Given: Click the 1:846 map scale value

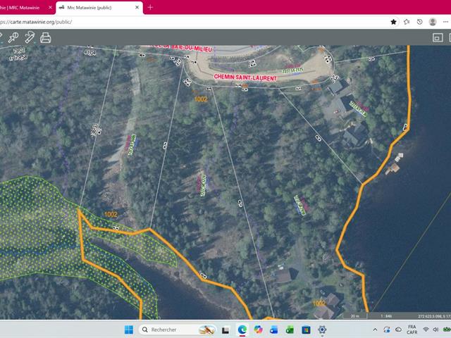Looking at the screenshot, I should 386,316.
